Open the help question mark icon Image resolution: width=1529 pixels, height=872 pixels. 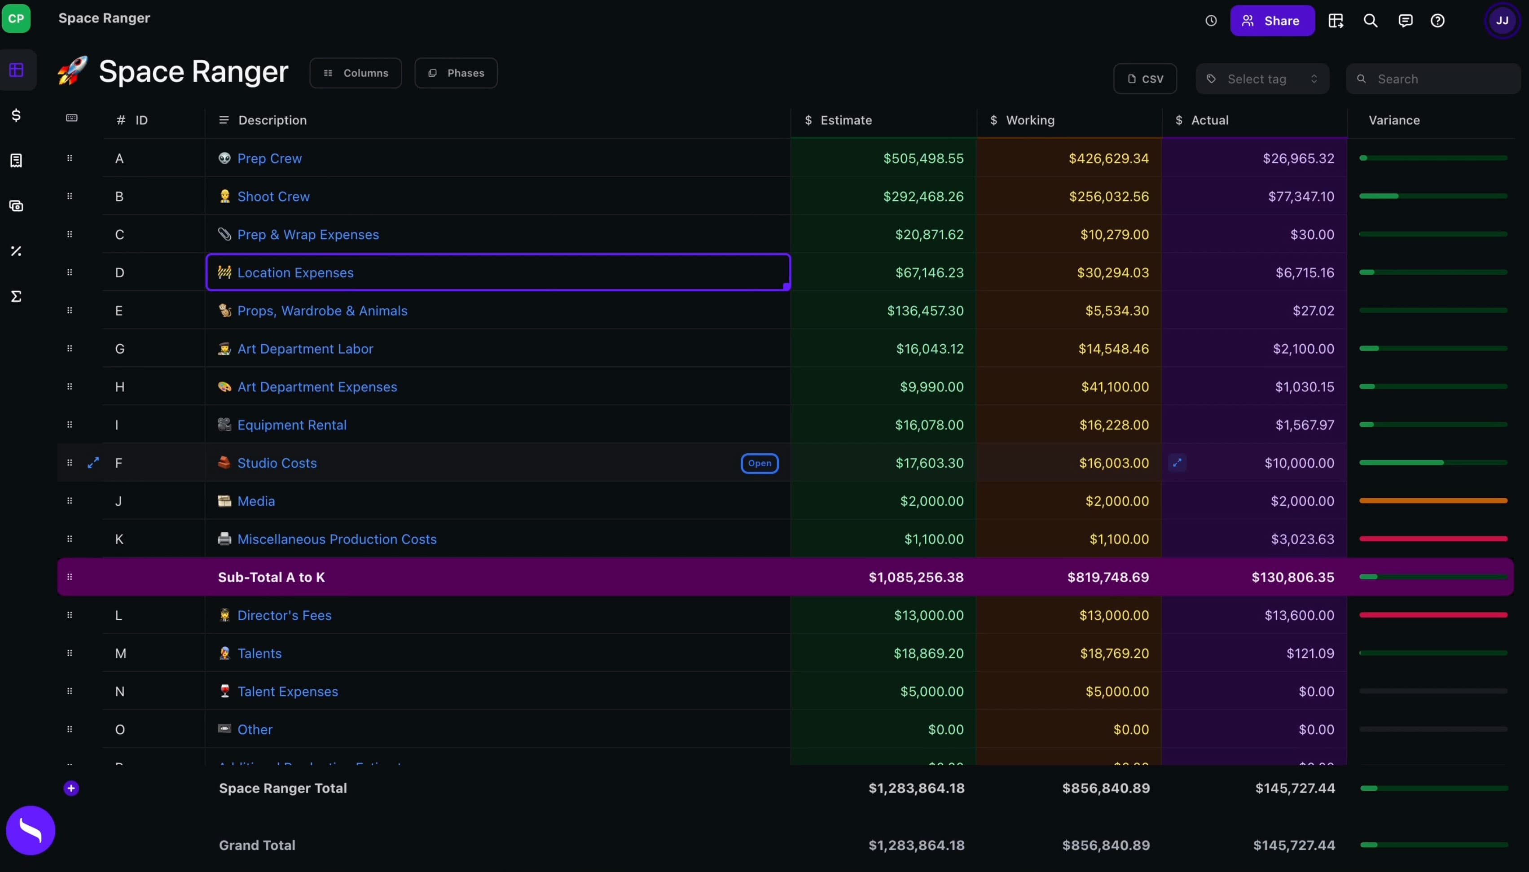tap(1437, 21)
